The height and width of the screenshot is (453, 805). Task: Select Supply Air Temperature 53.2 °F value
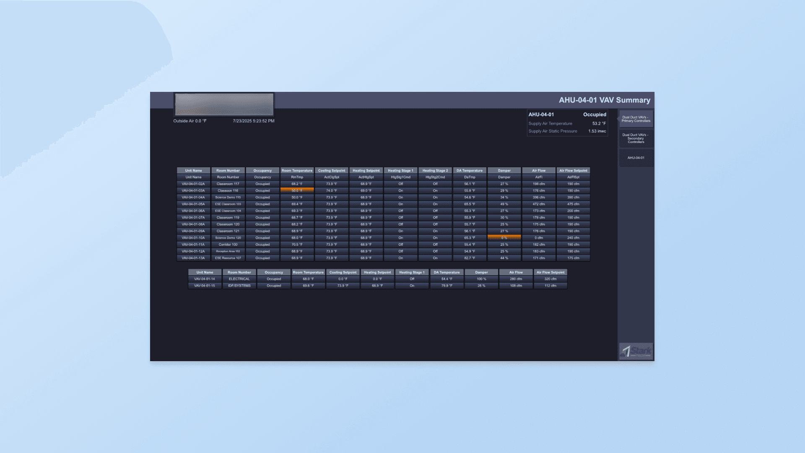[x=599, y=124]
